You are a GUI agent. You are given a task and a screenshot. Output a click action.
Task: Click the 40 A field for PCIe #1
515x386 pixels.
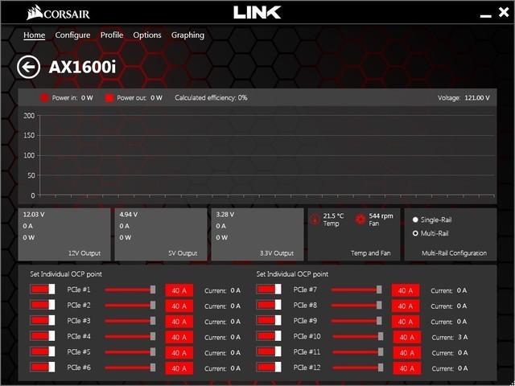coord(179,290)
